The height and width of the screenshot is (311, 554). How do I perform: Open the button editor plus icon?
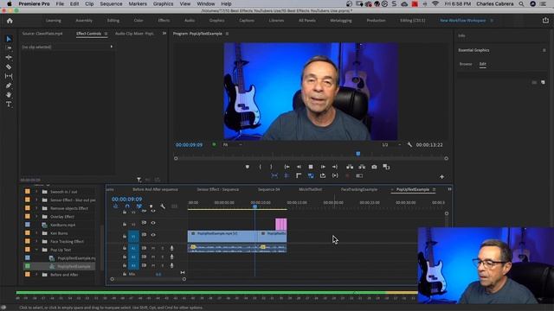[x=442, y=176]
